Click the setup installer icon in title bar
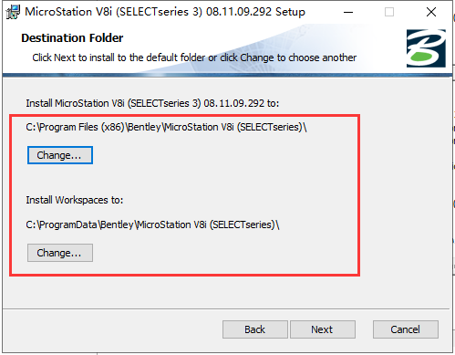455x355 pixels. 13,12
